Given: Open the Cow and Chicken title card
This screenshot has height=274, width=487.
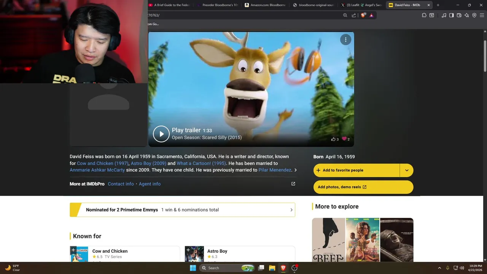Looking at the screenshot, I should pos(124,254).
